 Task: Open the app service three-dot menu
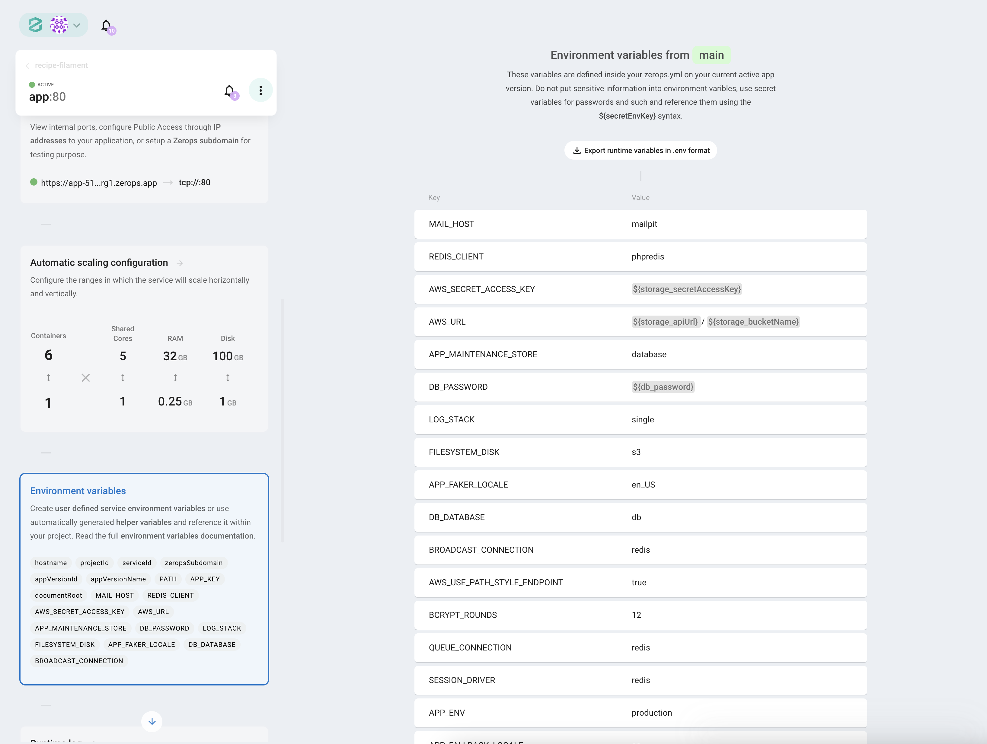260,91
